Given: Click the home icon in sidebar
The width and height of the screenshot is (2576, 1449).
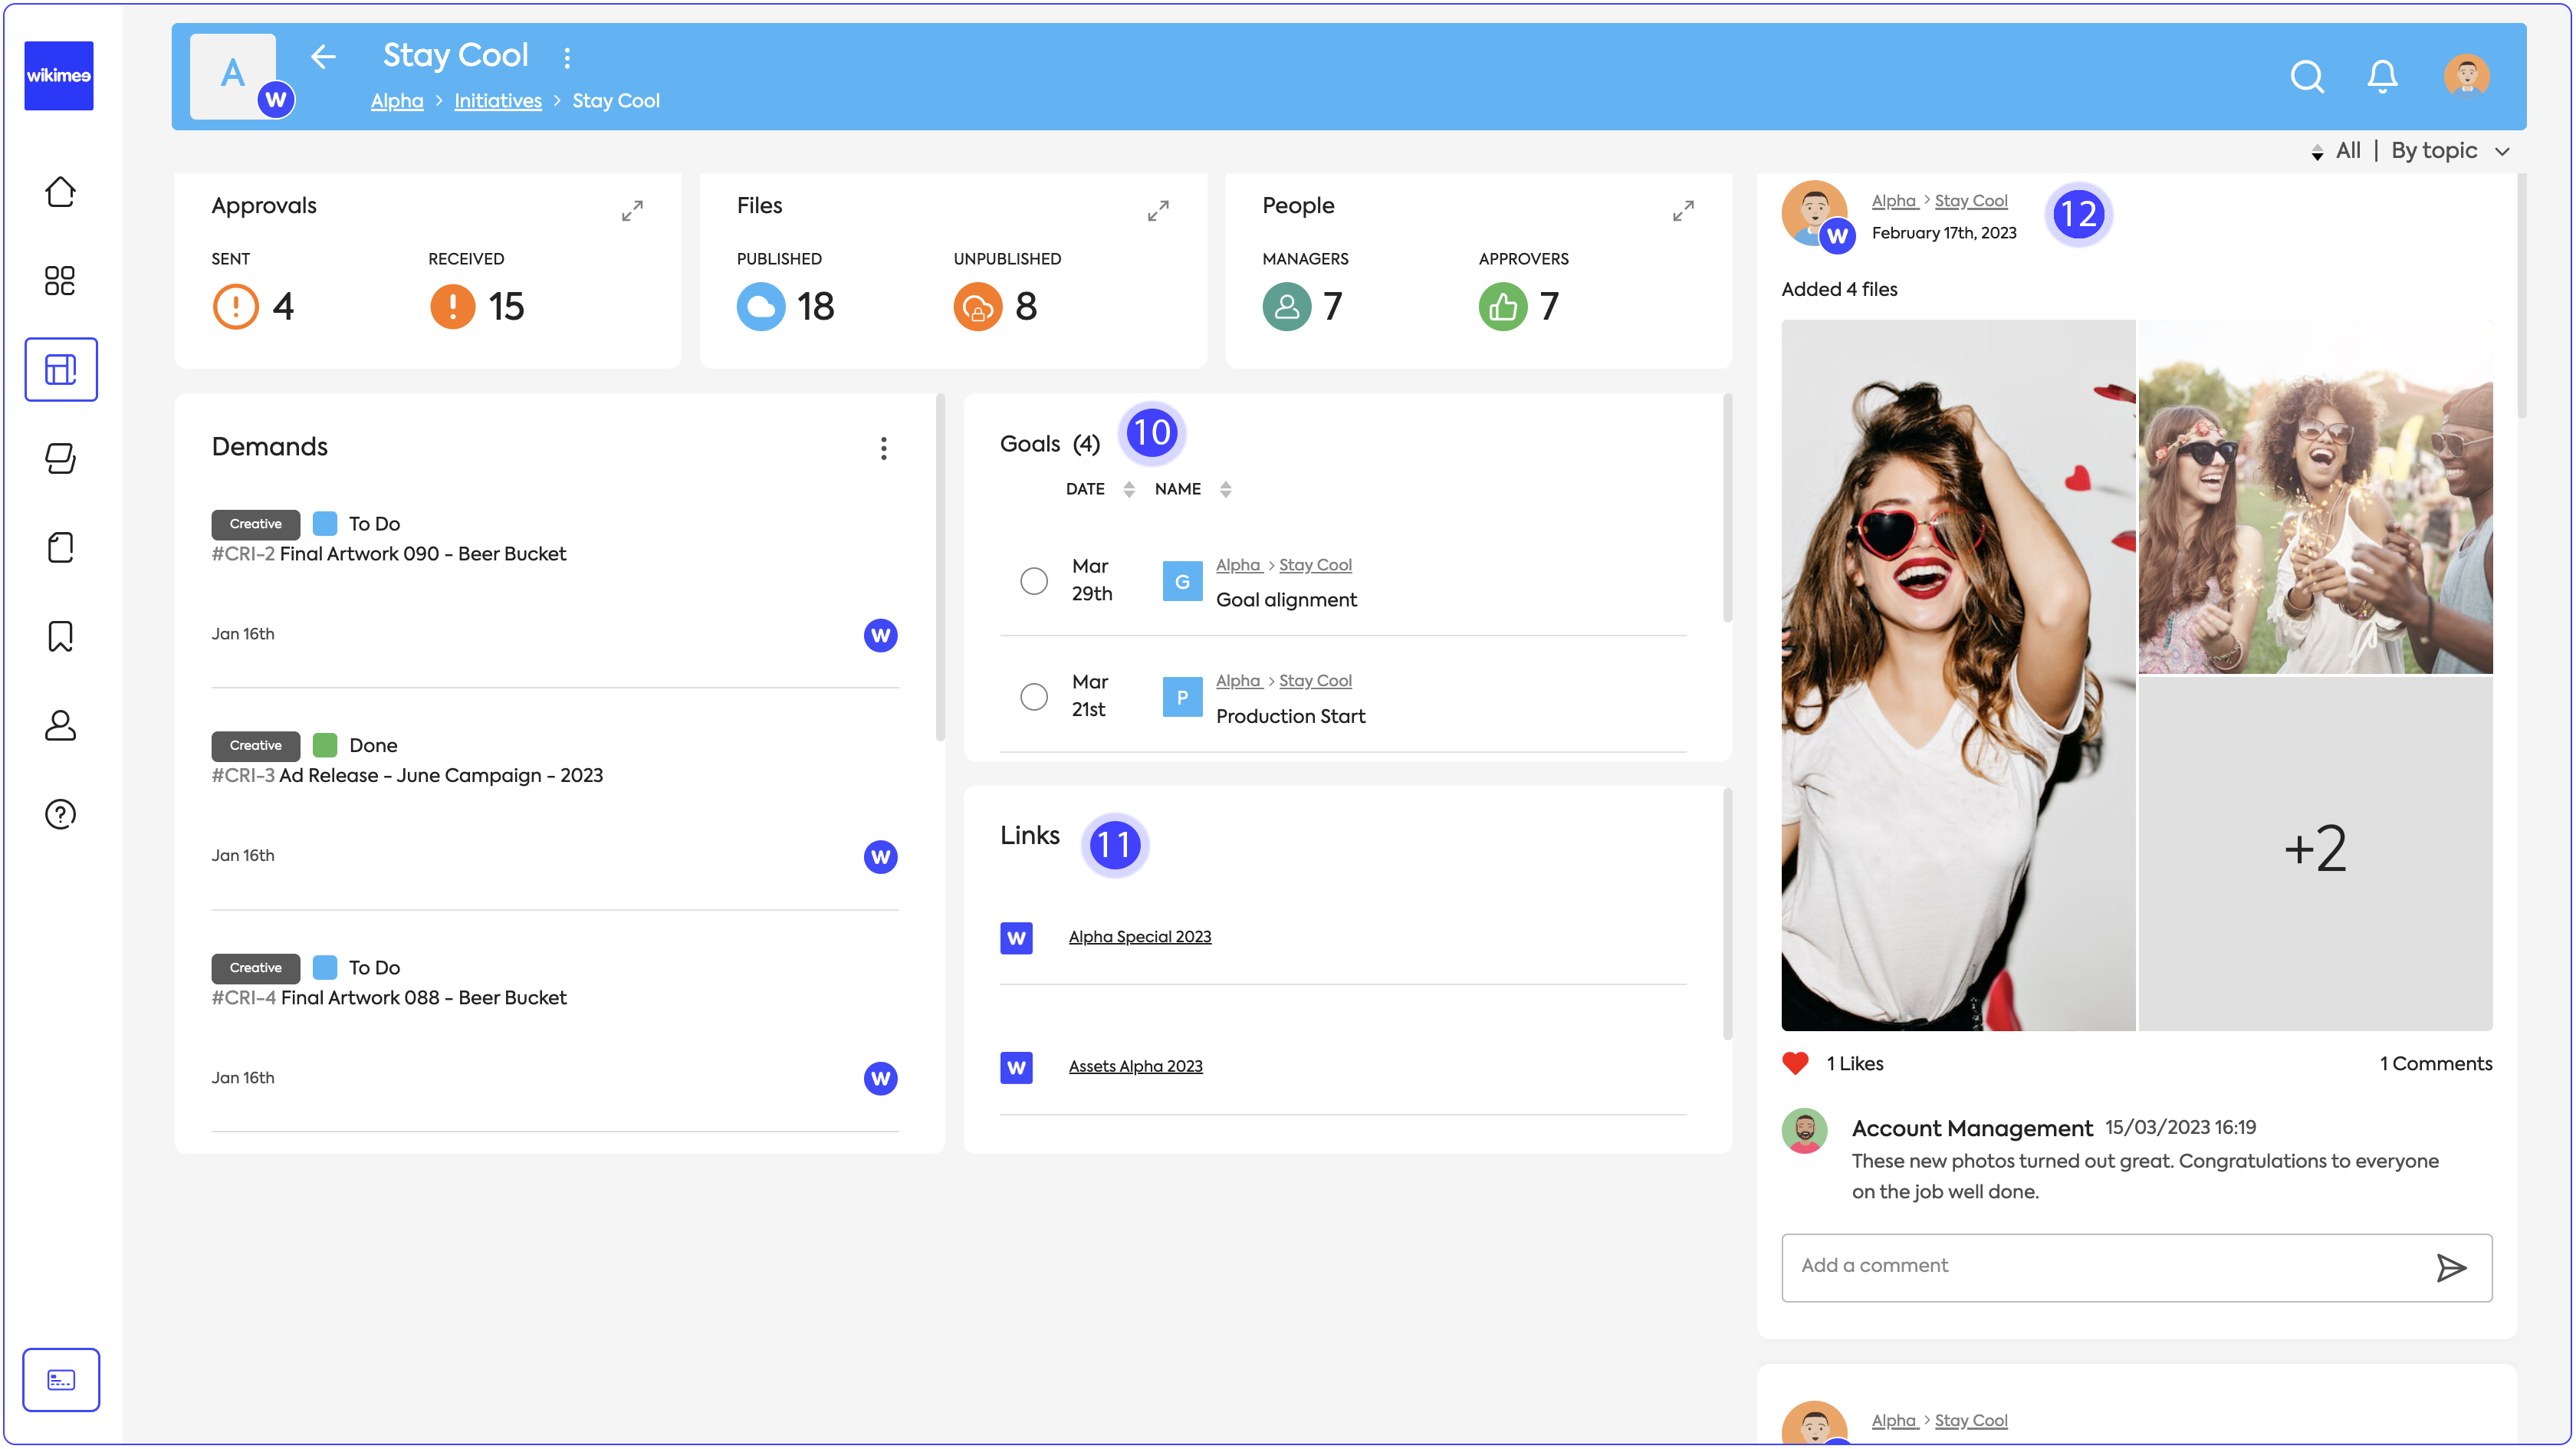Looking at the screenshot, I should (x=60, y=192).
